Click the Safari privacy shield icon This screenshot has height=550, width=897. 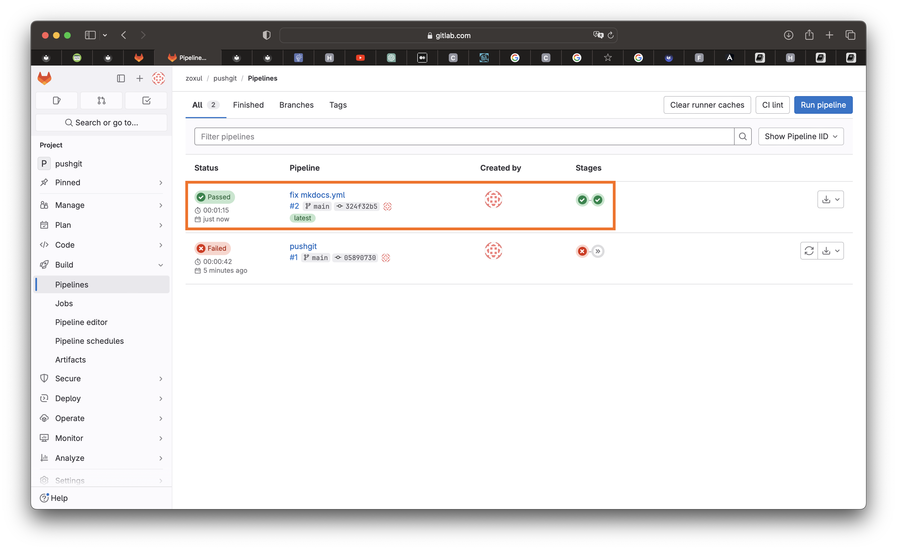pos(267,35)
